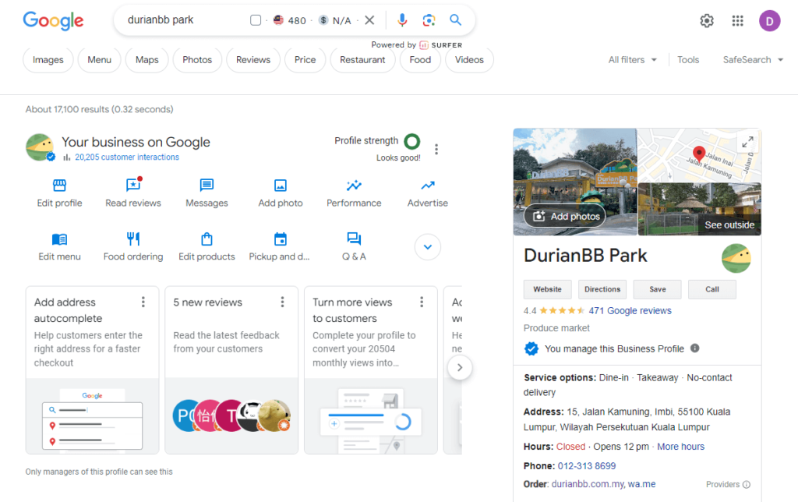Select the Videos filter tab

coord(469,60)
